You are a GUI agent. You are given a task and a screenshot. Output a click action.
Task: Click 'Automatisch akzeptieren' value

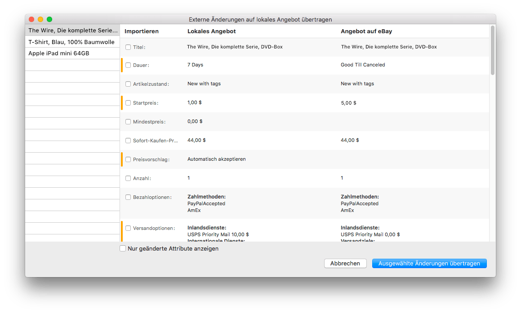coord(217,159)
